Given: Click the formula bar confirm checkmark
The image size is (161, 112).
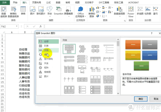Looking at the screenshot, I should (x=34, y=26).
